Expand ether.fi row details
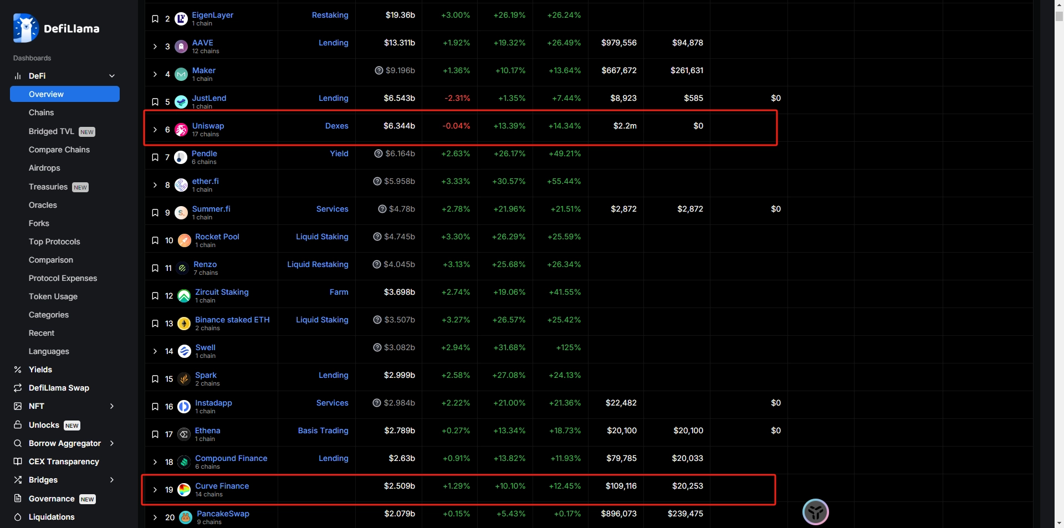 coord(155,185)
